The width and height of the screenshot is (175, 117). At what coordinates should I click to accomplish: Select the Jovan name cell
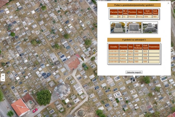131,58
